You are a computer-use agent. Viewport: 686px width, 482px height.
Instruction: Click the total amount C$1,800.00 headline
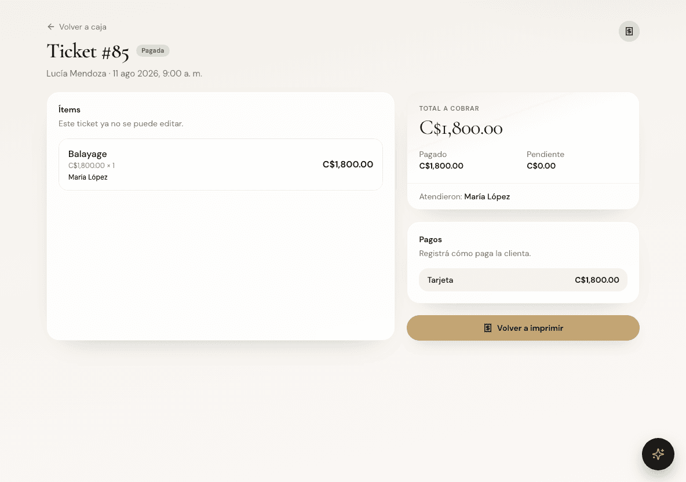(461, 128)
